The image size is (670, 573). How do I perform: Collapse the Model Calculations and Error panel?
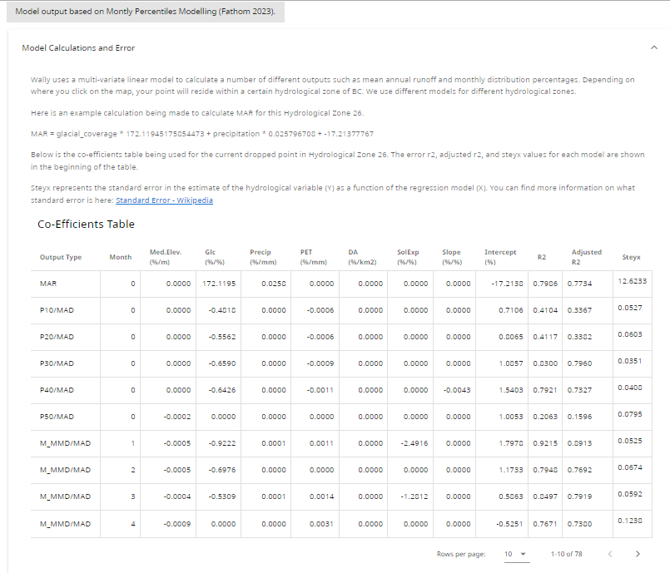[653, 48]
